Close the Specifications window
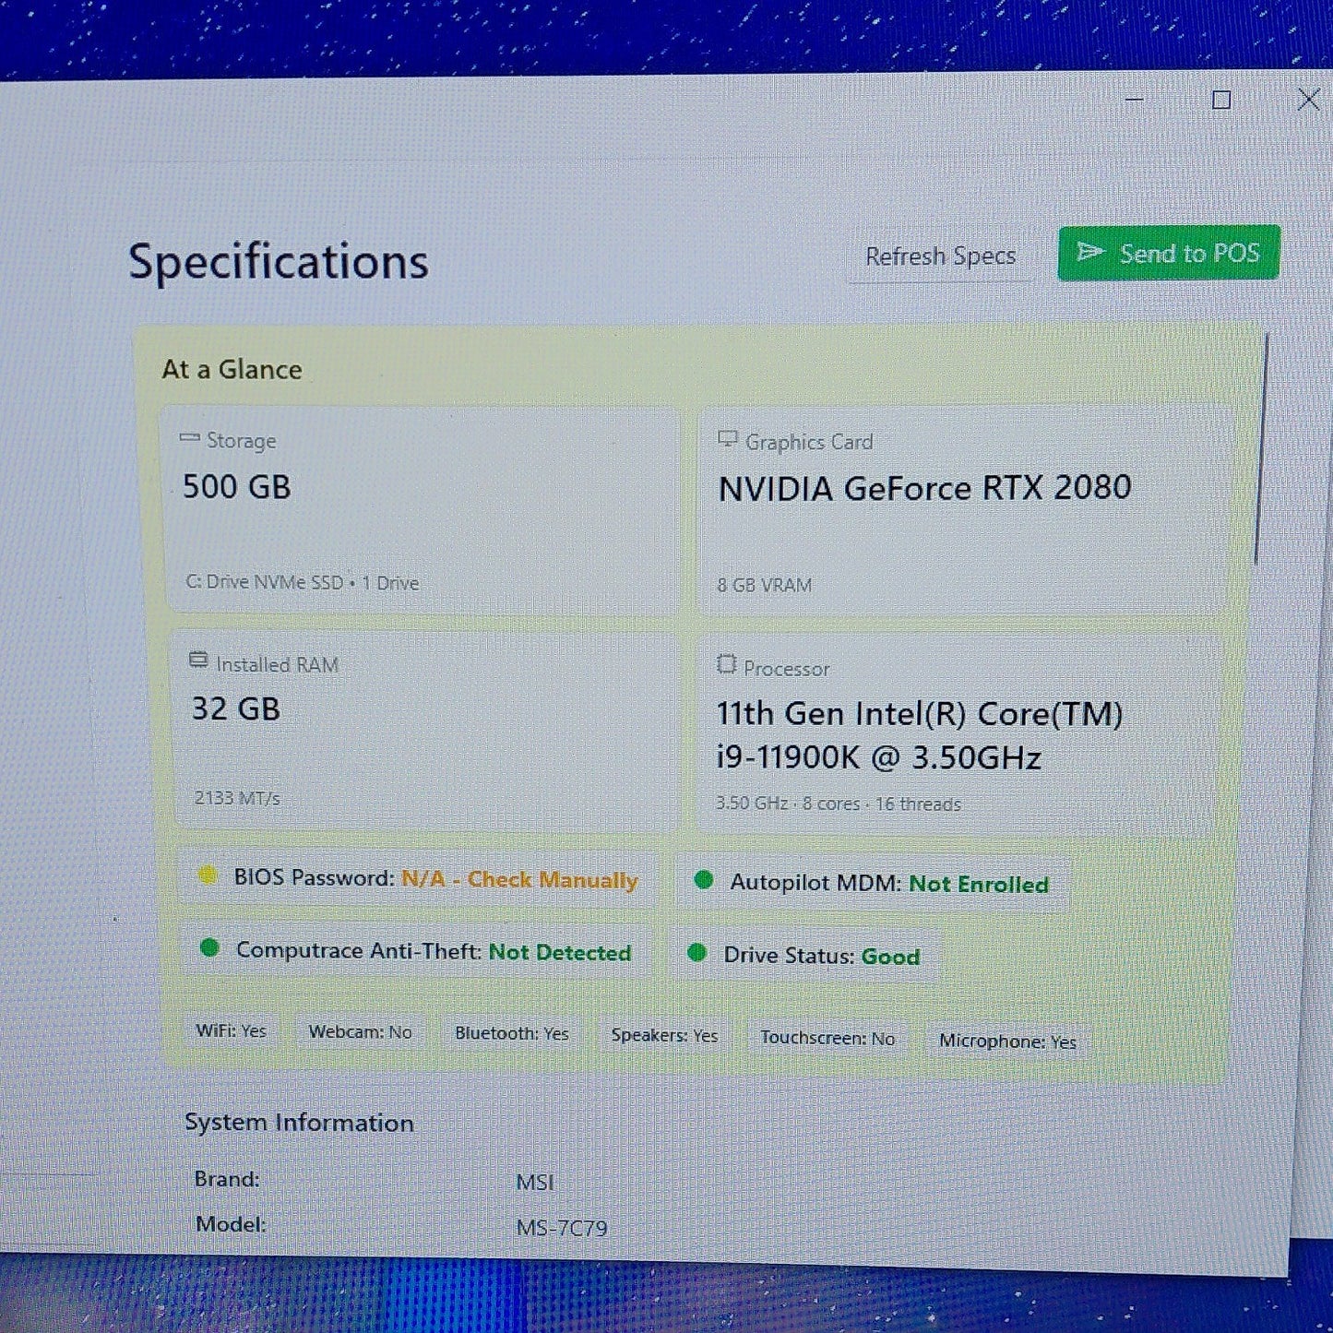The width and height of the screenshot is (1333, 1333). [x=1308, y=100]
